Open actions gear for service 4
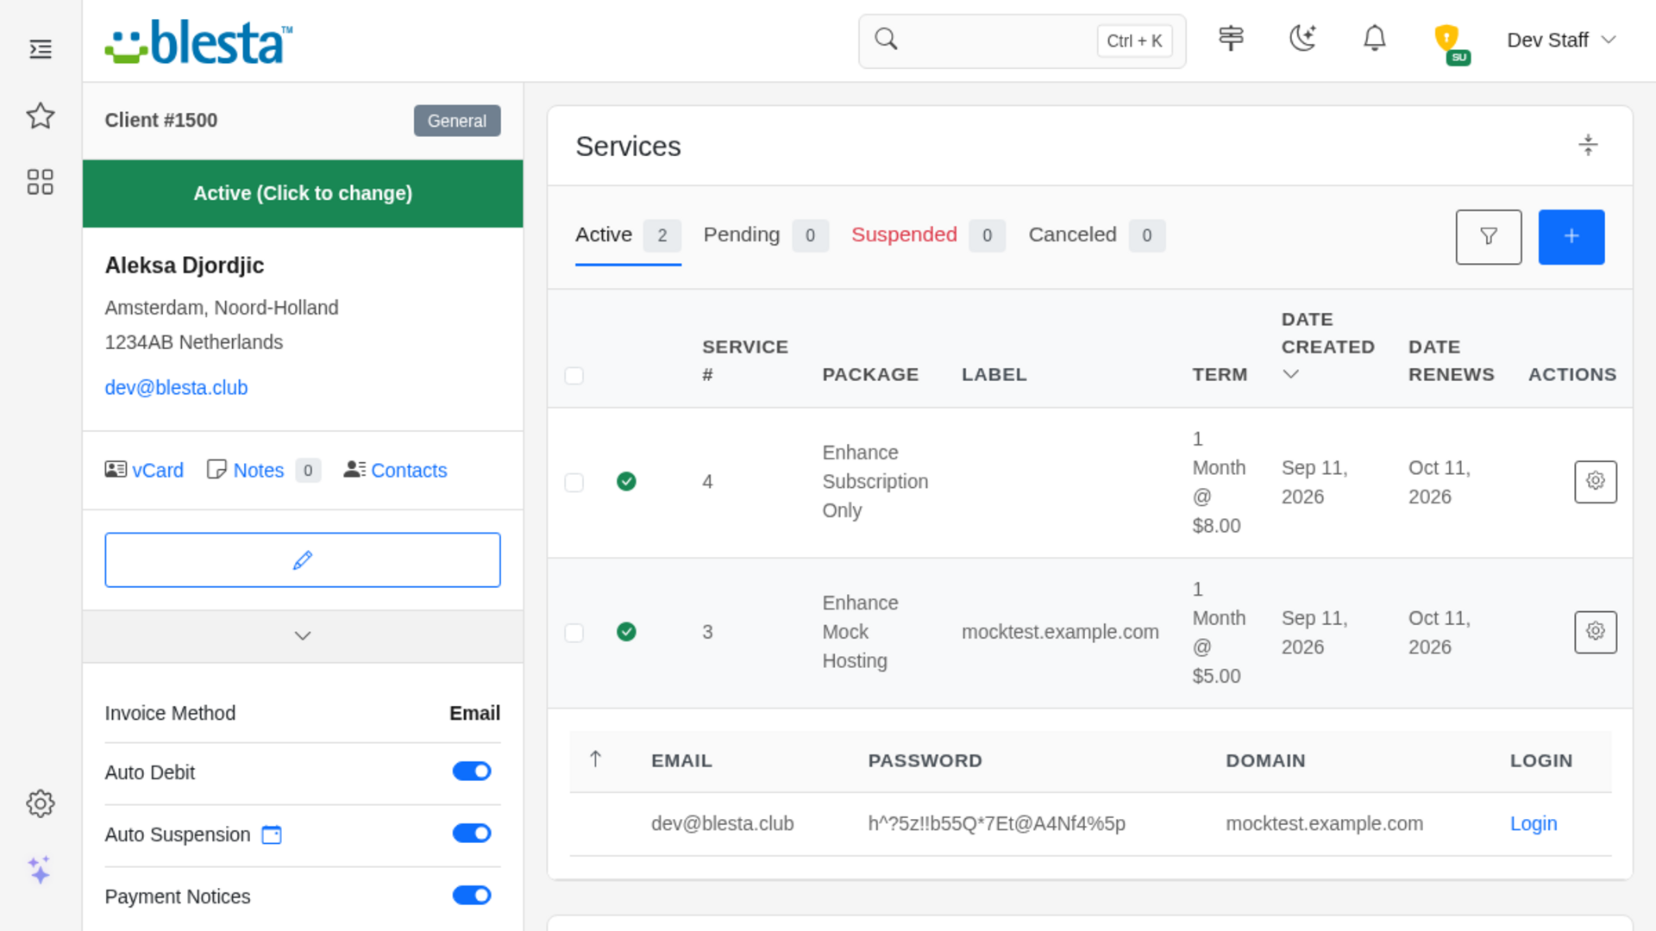The height and width of the screenshot is (931, 1656). pos(1596,482)
